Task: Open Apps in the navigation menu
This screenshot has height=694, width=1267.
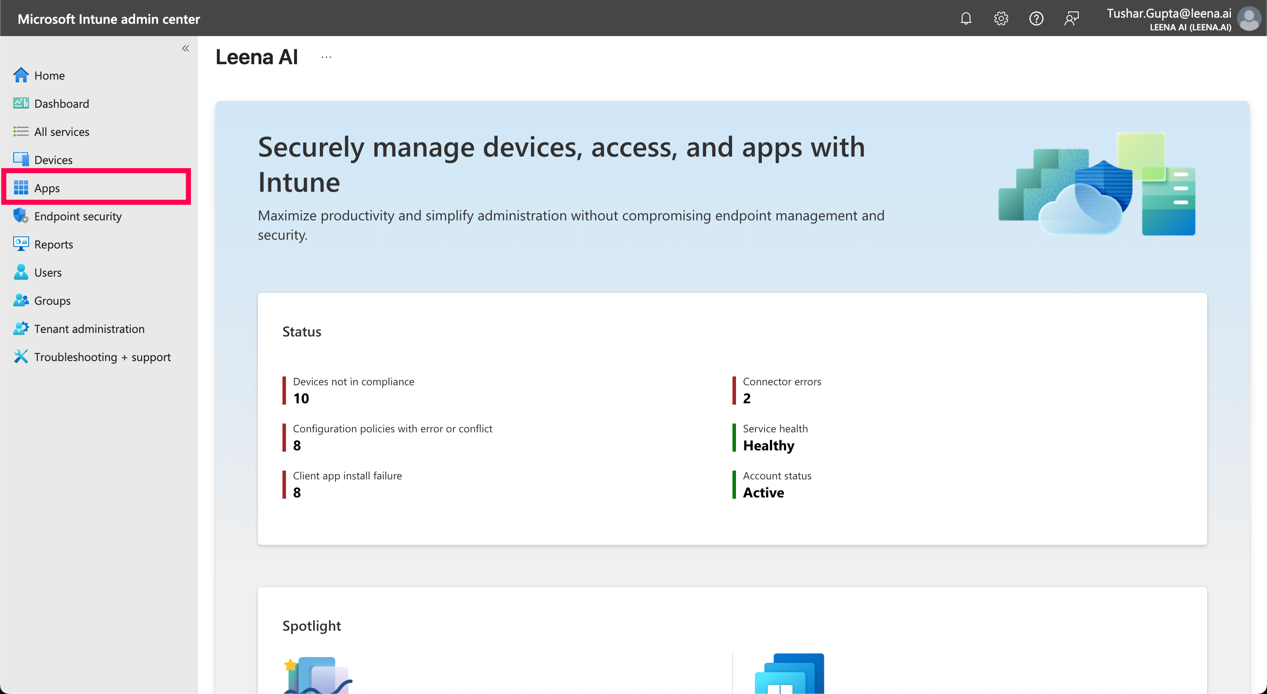Action: pyautogui.click(x=47, y=188)
